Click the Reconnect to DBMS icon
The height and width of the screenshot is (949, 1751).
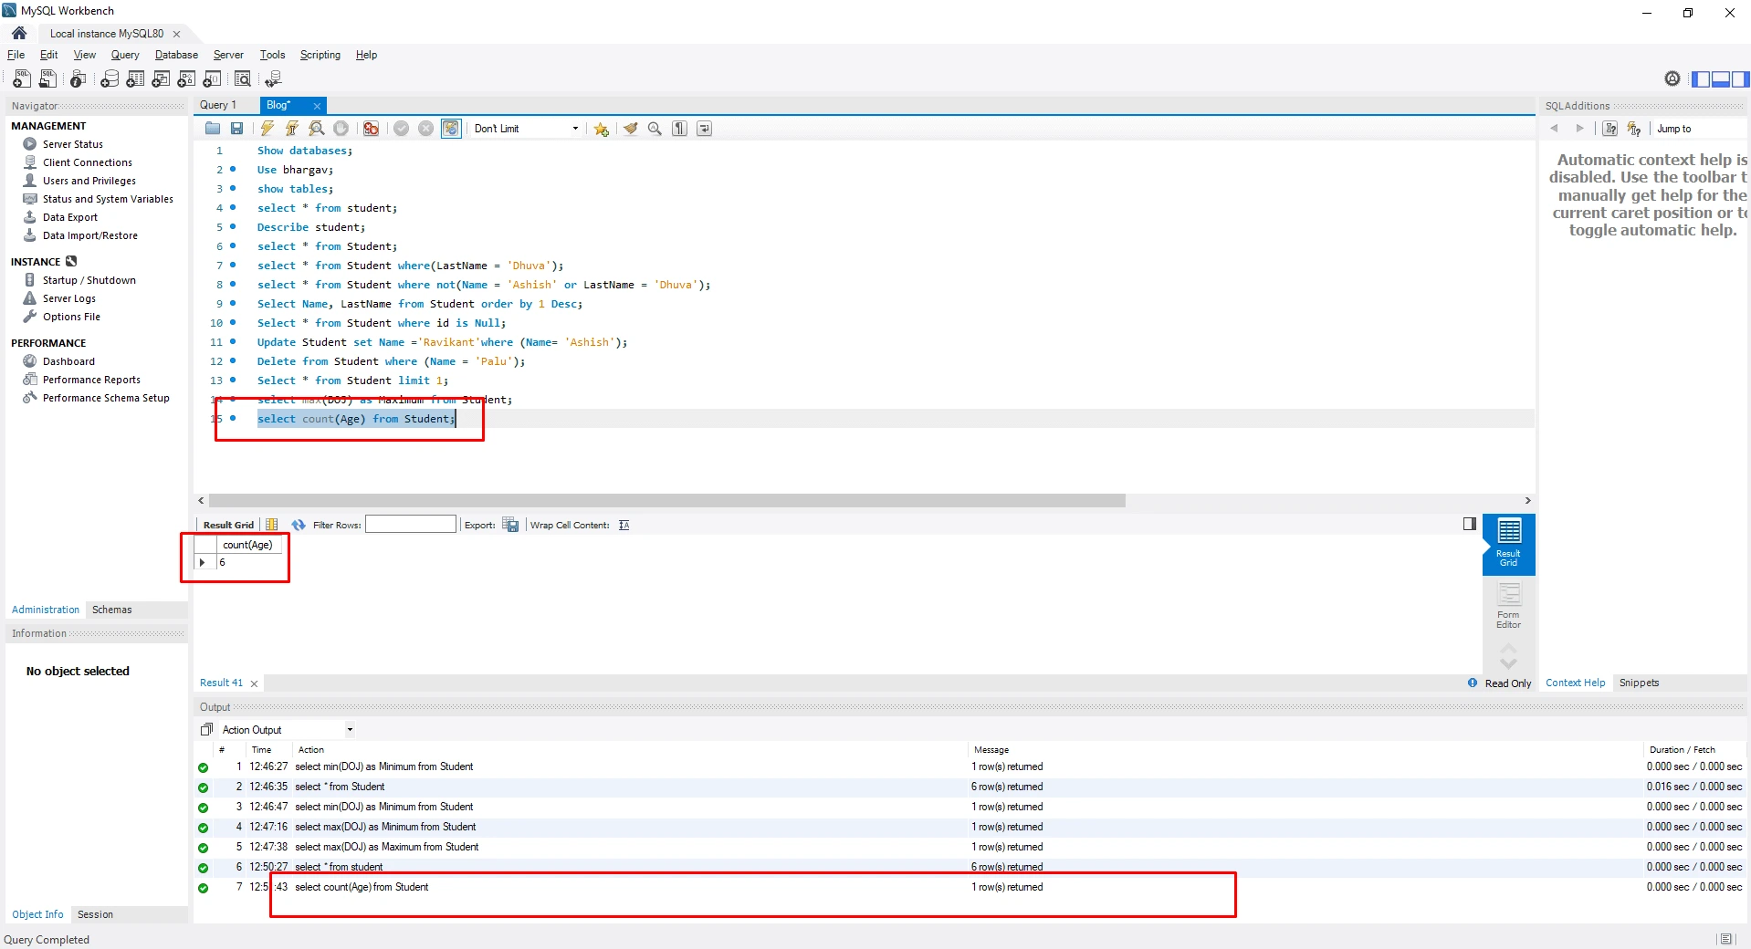[273, 79]
